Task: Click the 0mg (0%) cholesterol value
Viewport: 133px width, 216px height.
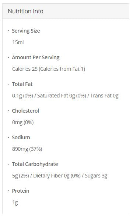Action: coord(23,122)
